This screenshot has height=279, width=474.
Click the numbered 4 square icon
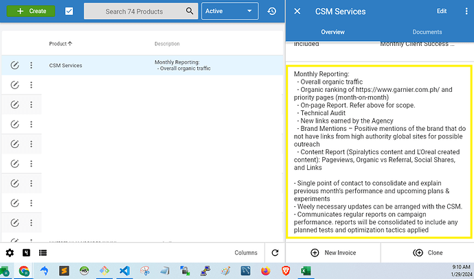click(x=26, y=253)
